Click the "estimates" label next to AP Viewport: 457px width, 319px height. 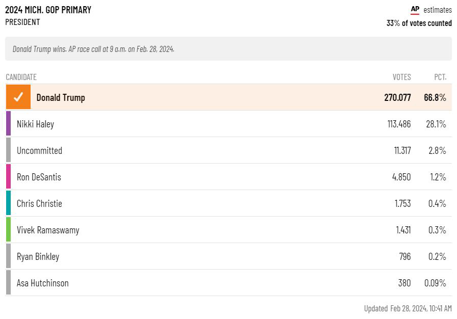tap(437, 10)
